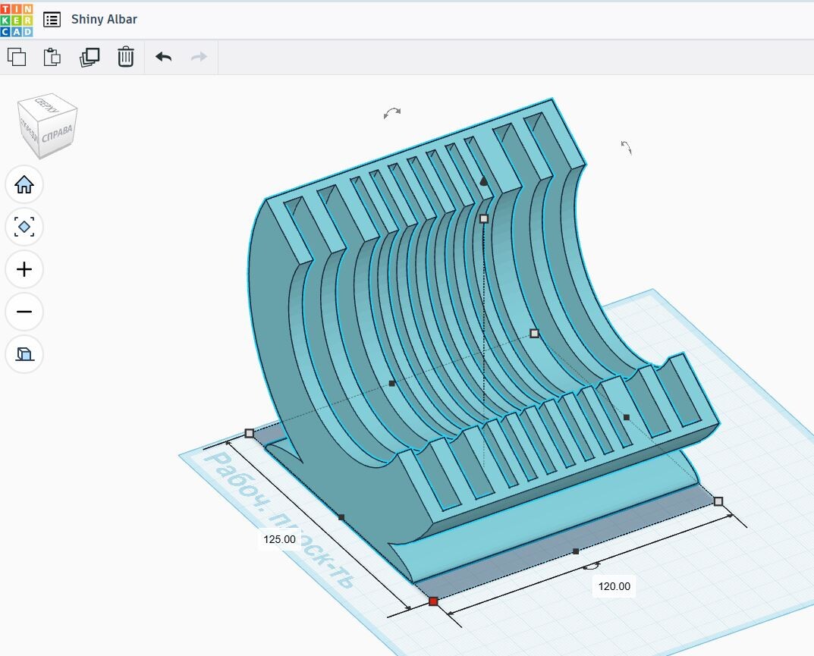Viewport: 814px width, 656px height.
Task: Click the Copy icon in the toolbar
Action: (17, 57)
